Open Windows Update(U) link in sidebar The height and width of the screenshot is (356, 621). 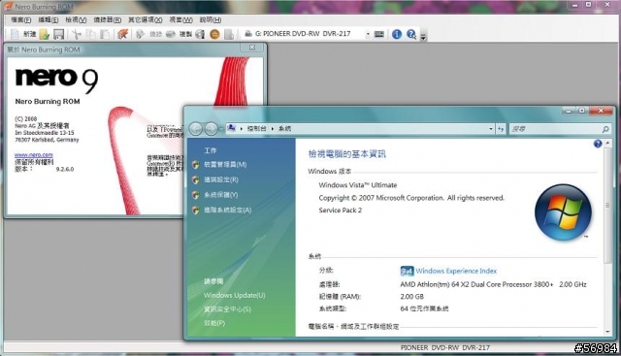coord(235,296)
